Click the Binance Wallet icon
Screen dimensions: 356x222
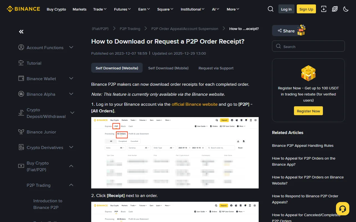click(x=21, y=79)
